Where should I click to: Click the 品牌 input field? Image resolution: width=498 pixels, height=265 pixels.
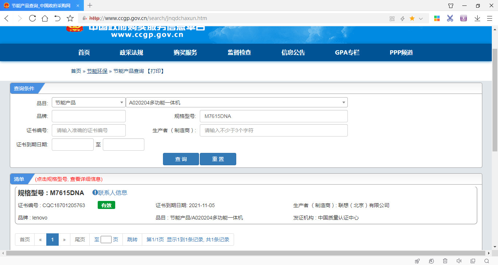[89, 116]
